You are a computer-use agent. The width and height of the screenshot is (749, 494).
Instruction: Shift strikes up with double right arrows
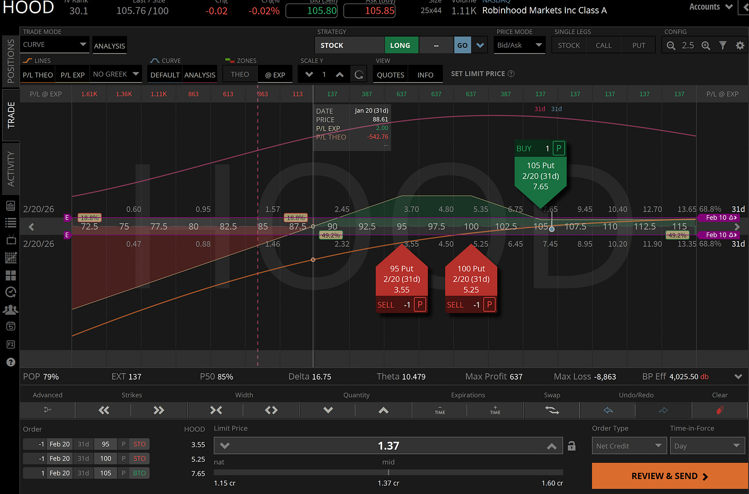pyautogui.click(x=159, y=410)
